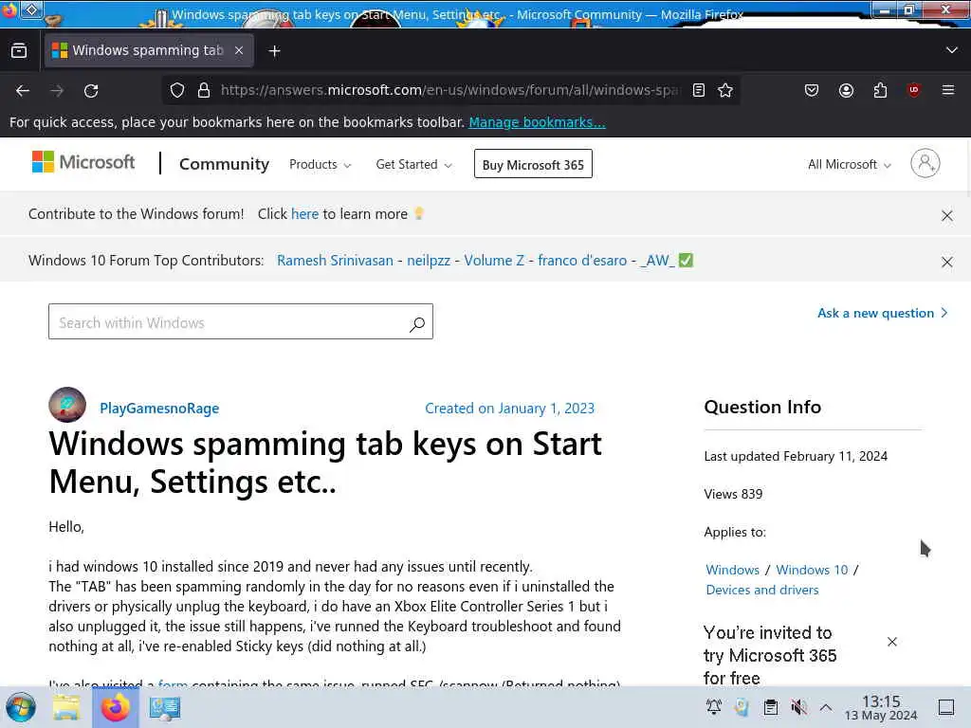Click show desktop button
The image size is (971, 728).
(x=946, y=707)
